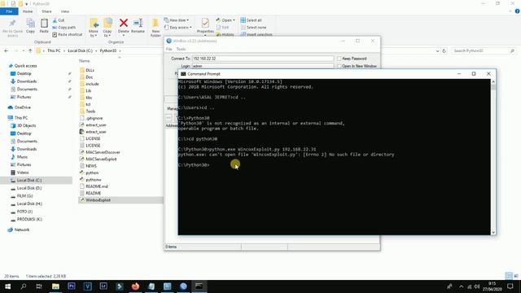The height and width of the screenshot is (293, 521).
Task: Open the explorer File tab
Action: pos(9,11)
